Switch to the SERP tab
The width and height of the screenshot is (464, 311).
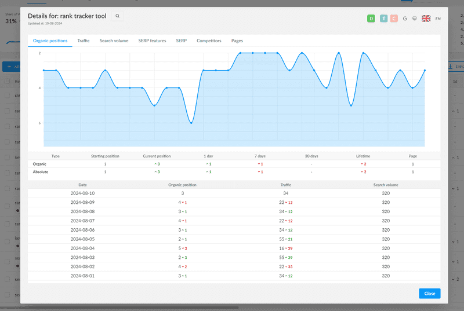[182, 41]
